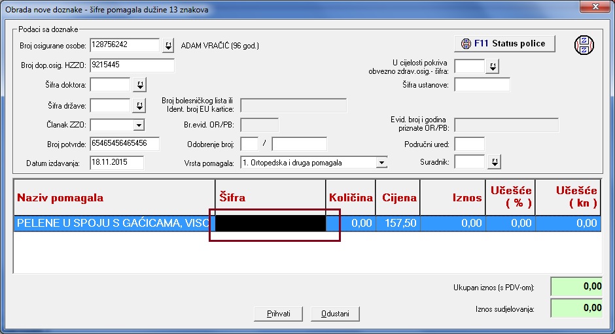Click Odustani button
This screenshot has width=615, height=334.
pyautogui.click(x=335, y=314)
